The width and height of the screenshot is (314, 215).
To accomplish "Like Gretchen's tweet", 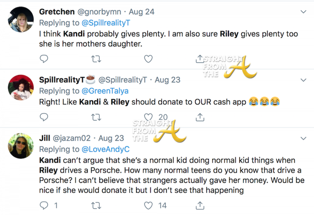I will click(x=148, y=59).
